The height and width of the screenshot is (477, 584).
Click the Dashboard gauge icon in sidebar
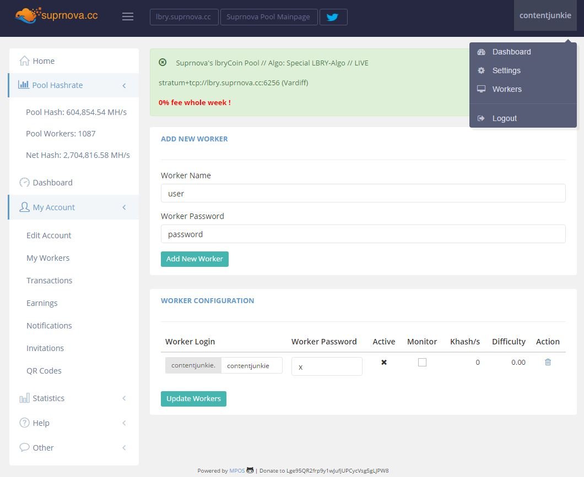coord(25,182)
